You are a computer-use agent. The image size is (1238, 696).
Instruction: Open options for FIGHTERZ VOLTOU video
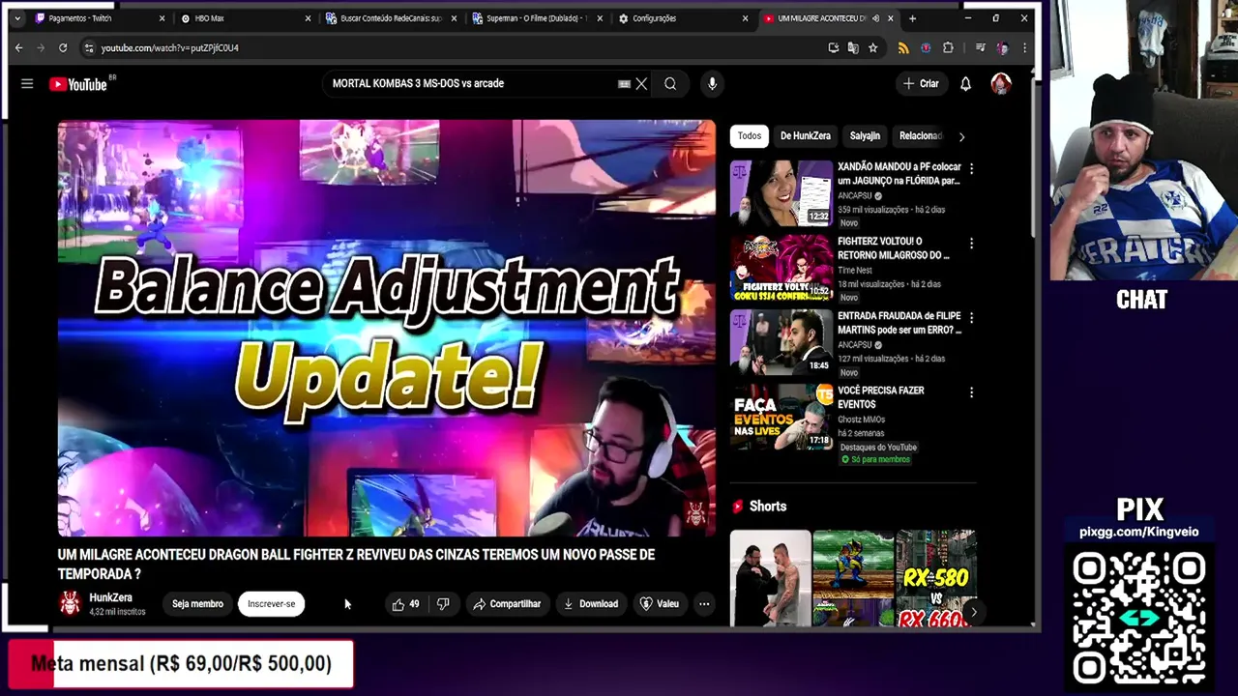coord(971,244)
